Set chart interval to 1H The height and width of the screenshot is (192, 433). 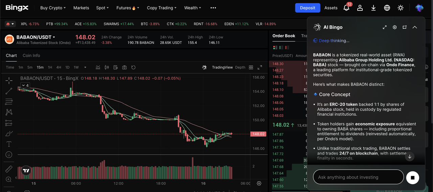[x=50, y=67]
